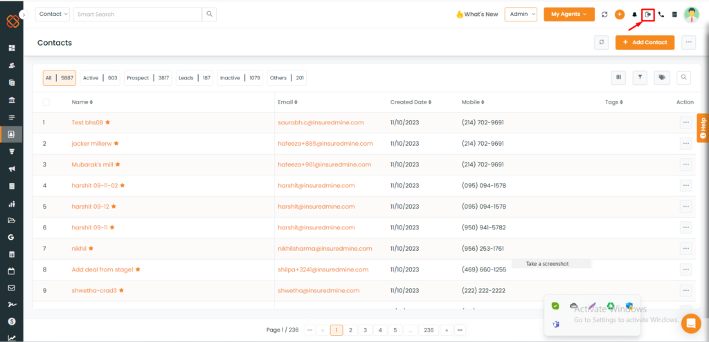The height and width of the screenshot is (342, 709).
Task: Click the orange plus quick-add icon
Action: [x=620, y=15]
